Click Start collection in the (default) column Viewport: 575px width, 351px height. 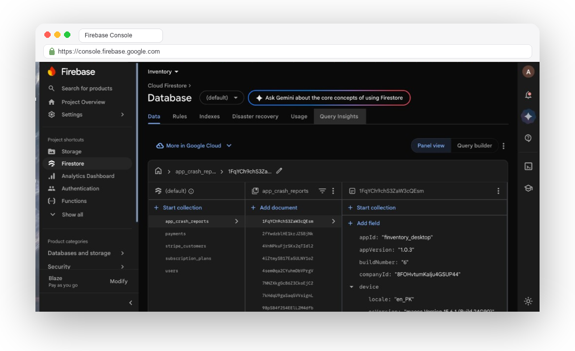click(178, 207)
